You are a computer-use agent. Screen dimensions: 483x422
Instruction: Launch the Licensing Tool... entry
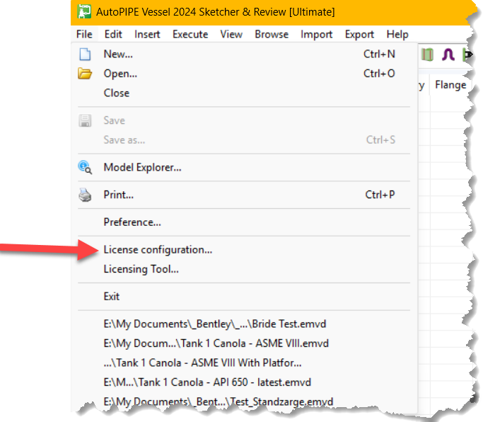tap(244, 269)
